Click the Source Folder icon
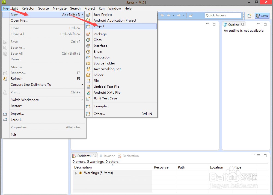The height and width of the screenshot is (195, 273). (88, 63)
